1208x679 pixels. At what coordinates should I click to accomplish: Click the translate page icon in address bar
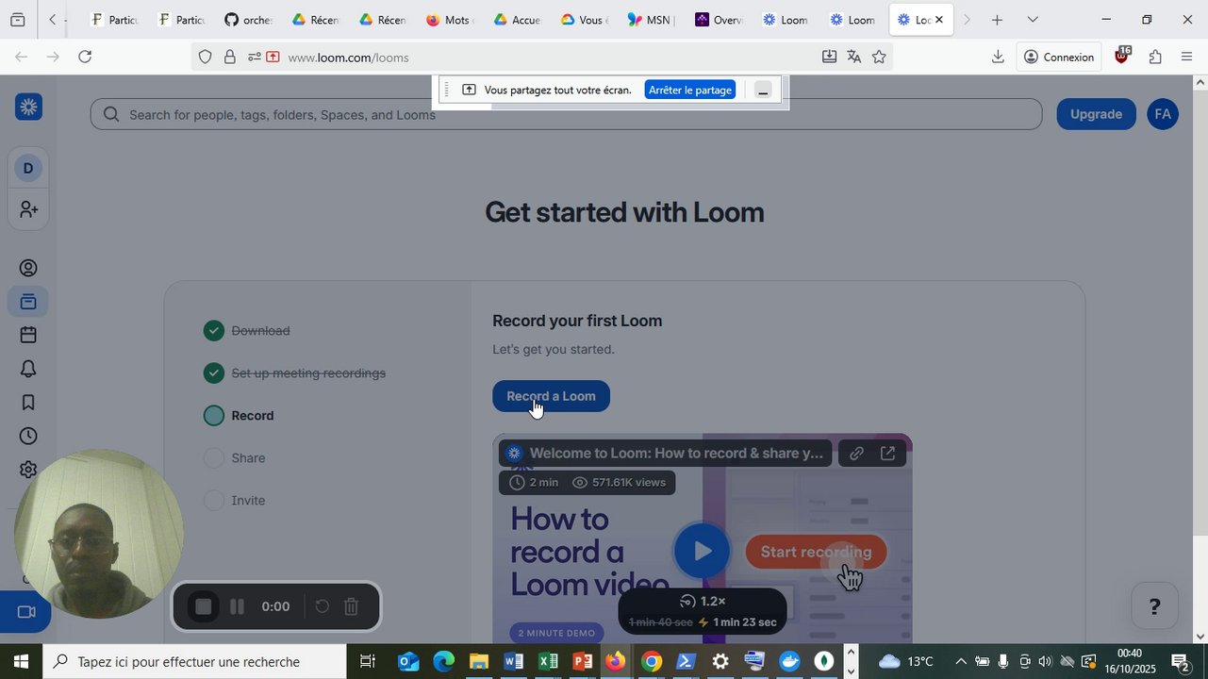[x=853, y=58]
